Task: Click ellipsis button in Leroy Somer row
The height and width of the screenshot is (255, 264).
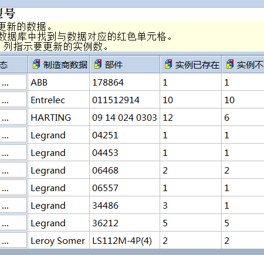Action: coord(13,240)
